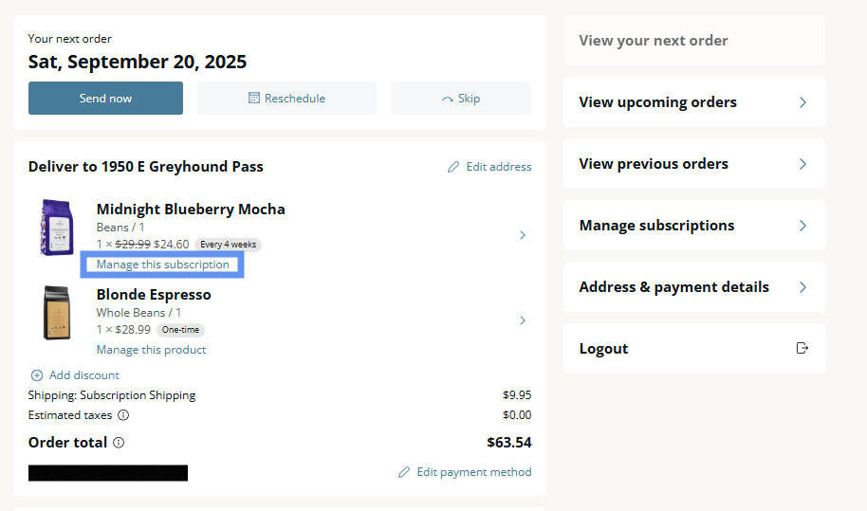867x511 pixels.
Task: Select View your next order item
Action: 694,41
